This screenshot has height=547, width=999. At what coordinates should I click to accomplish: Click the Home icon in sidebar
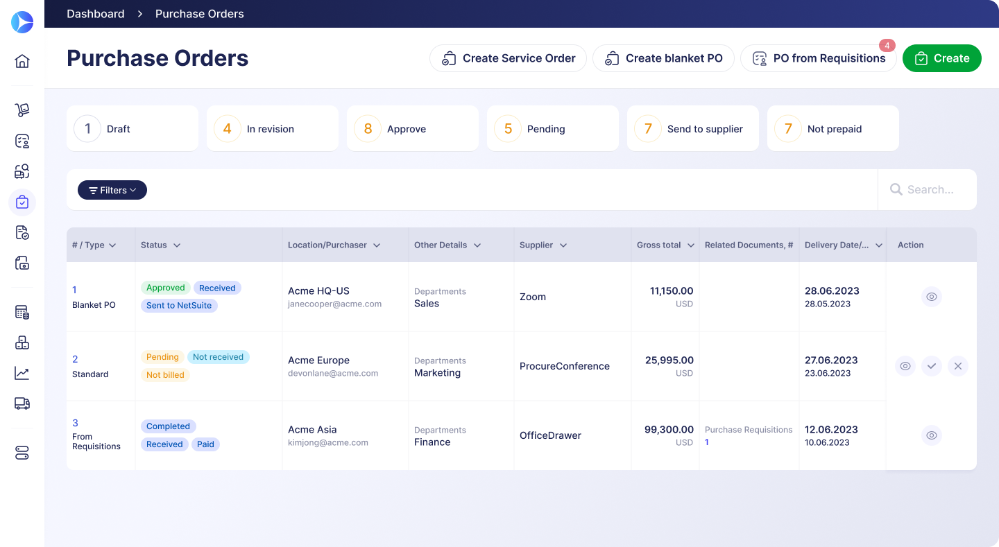pyautogui.click(x=22, y=61)
